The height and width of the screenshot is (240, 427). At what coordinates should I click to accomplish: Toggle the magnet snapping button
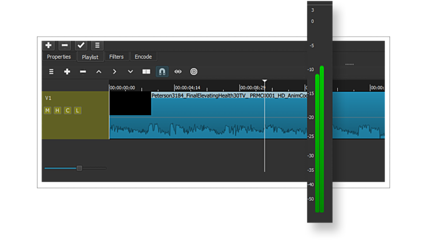click(x=162, y=72)
